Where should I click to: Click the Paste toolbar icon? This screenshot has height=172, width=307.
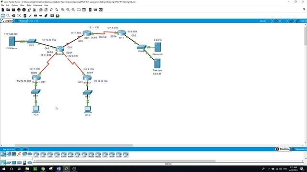pos(46,10)
